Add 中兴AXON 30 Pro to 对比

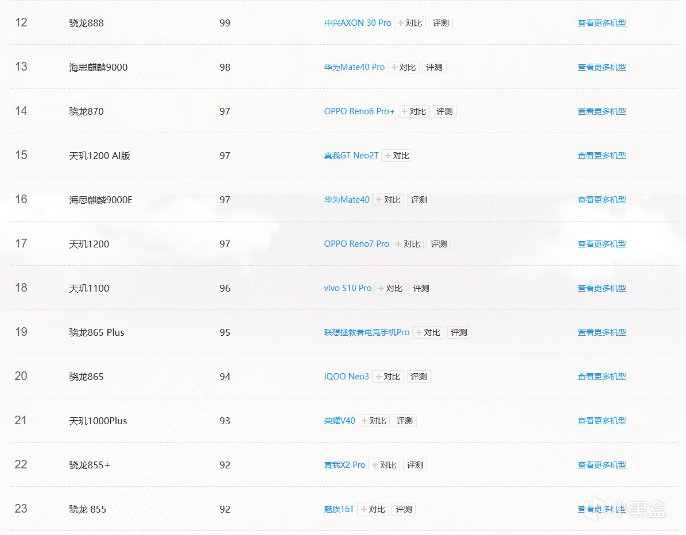pyautogui.click(x=410, y=23)
